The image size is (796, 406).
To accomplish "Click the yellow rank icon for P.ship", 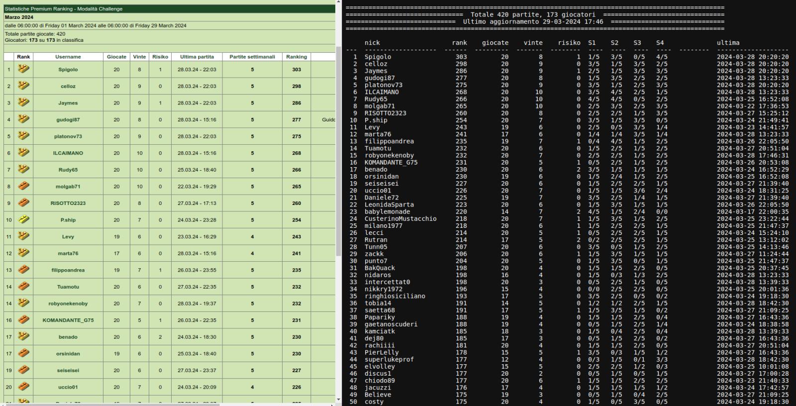I will click(23, 219).
